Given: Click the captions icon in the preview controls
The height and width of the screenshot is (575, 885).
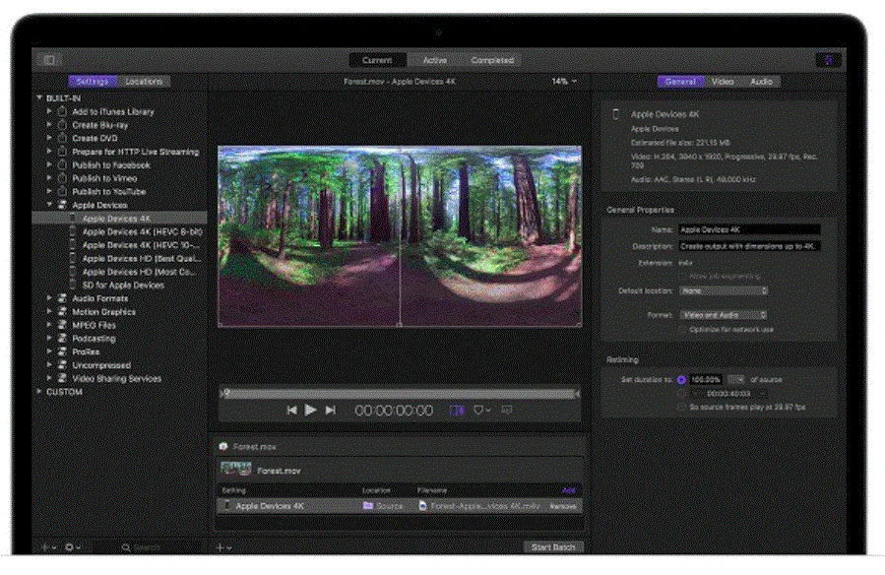Looking at the screenshot, I should point(507,411).
